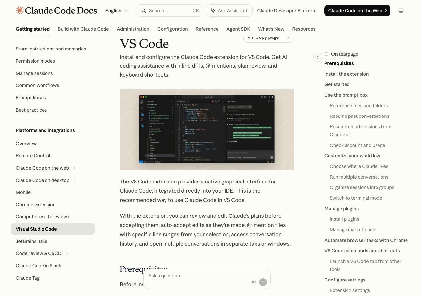Screen dimensions: 422x297
Task: Switch to the Build with Claude Code tab
Action: coord(83,29)
